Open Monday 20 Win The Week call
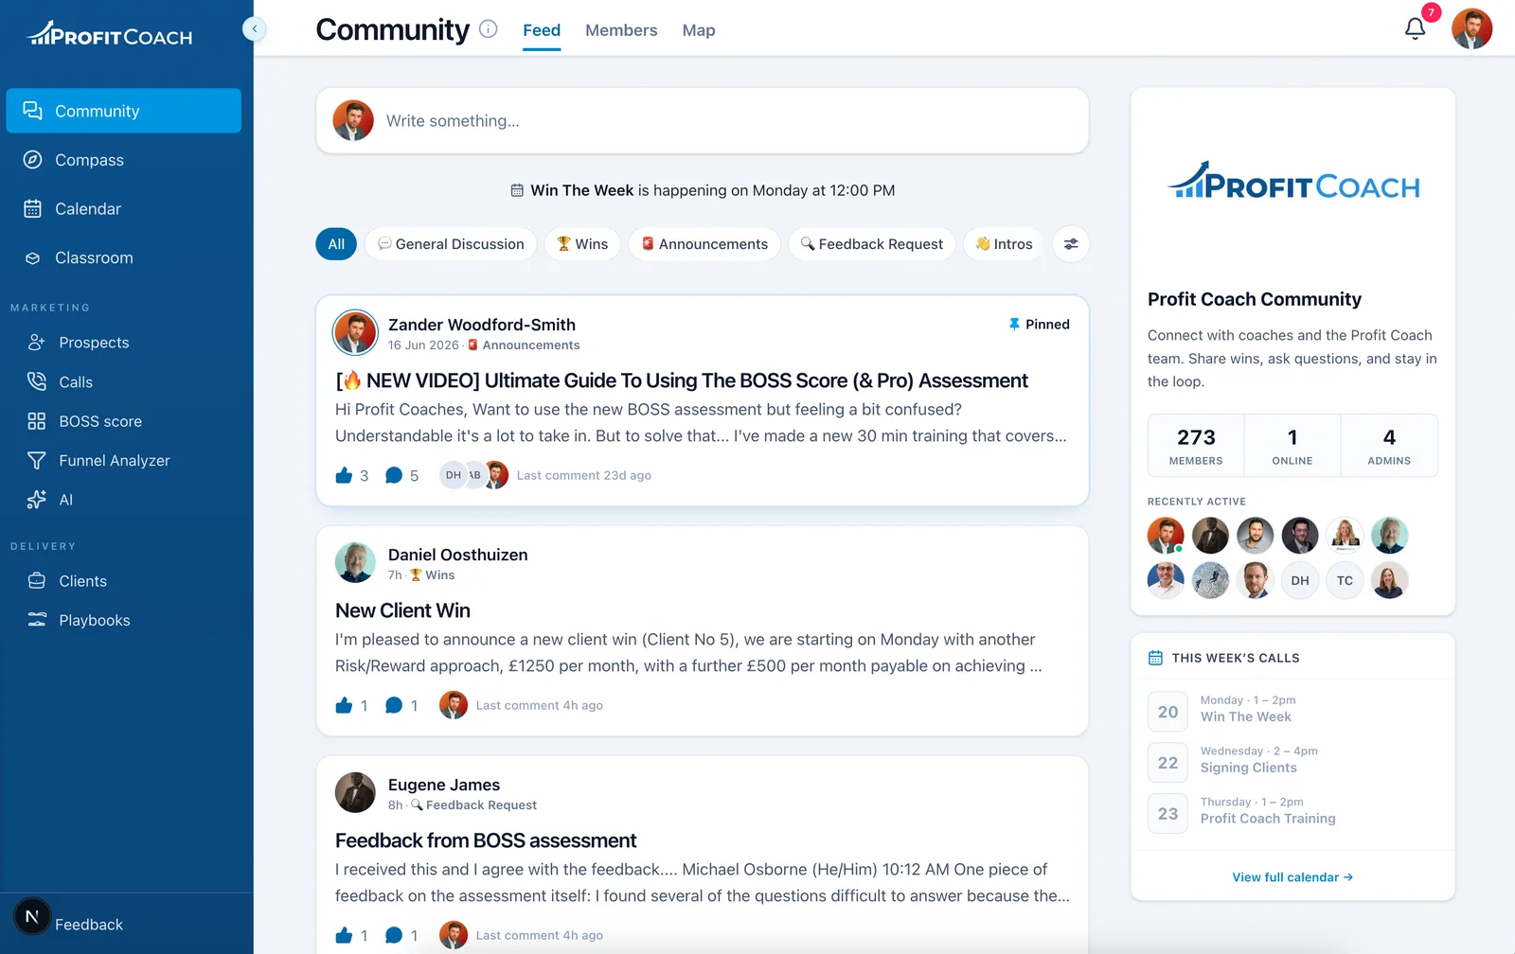The width and height of the screenshot is (1515, 954). tap(1292, 711)
